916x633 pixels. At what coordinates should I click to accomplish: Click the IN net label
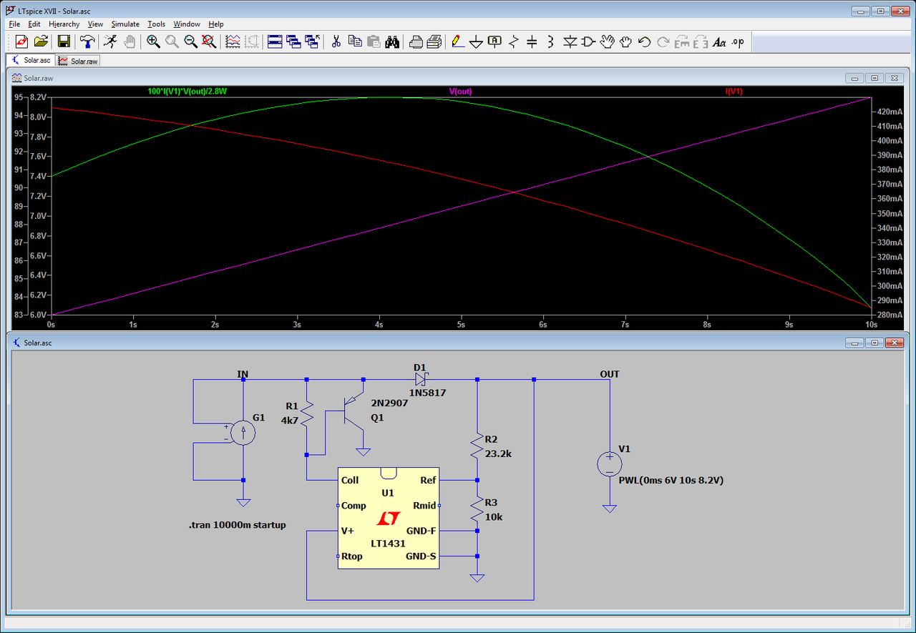tap(243, 374)
